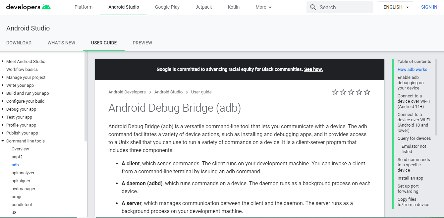Rate the page four stars
This screenshot has width=444, height=218.
(359, 92)
